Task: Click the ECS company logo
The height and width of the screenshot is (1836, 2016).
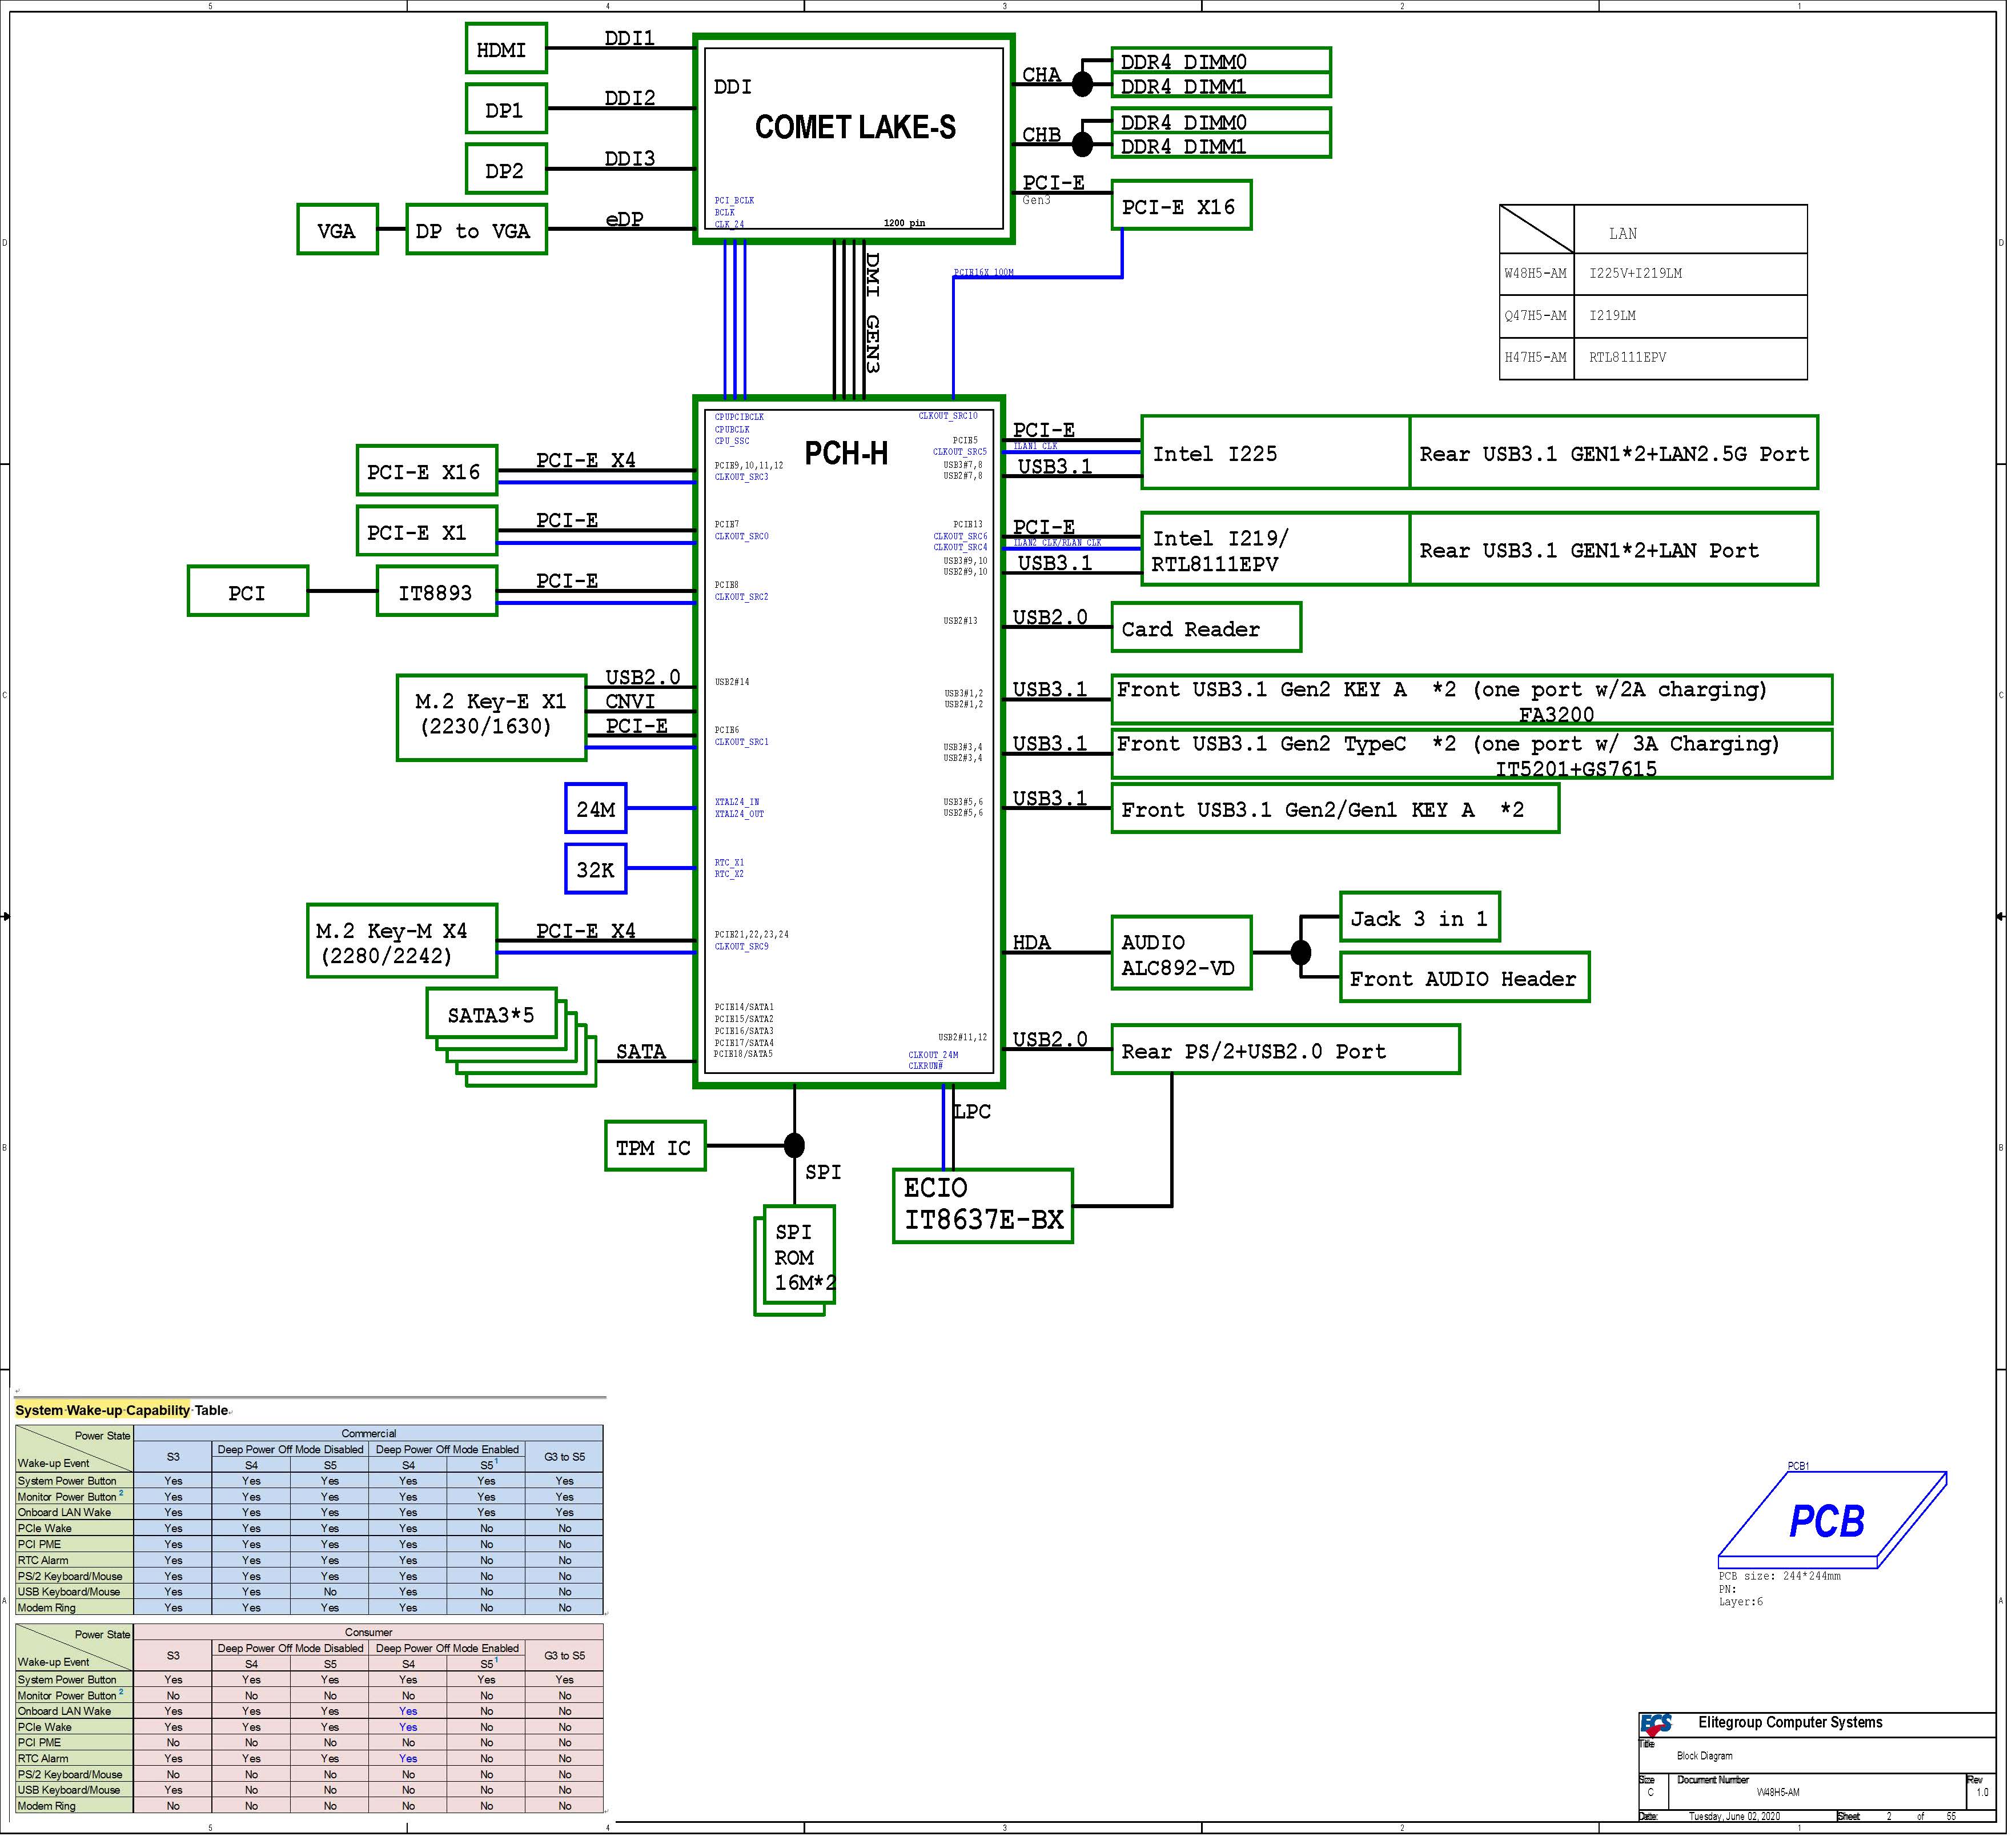Action: coord(1656,1724)
